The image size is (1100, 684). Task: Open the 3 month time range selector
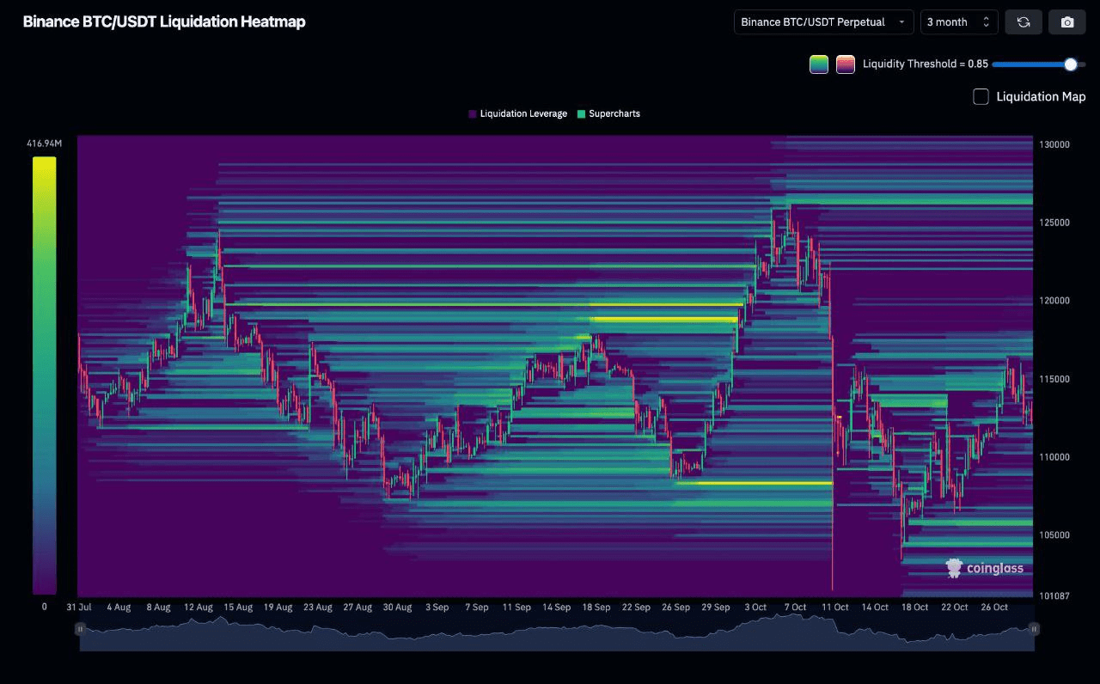point(958,22)
